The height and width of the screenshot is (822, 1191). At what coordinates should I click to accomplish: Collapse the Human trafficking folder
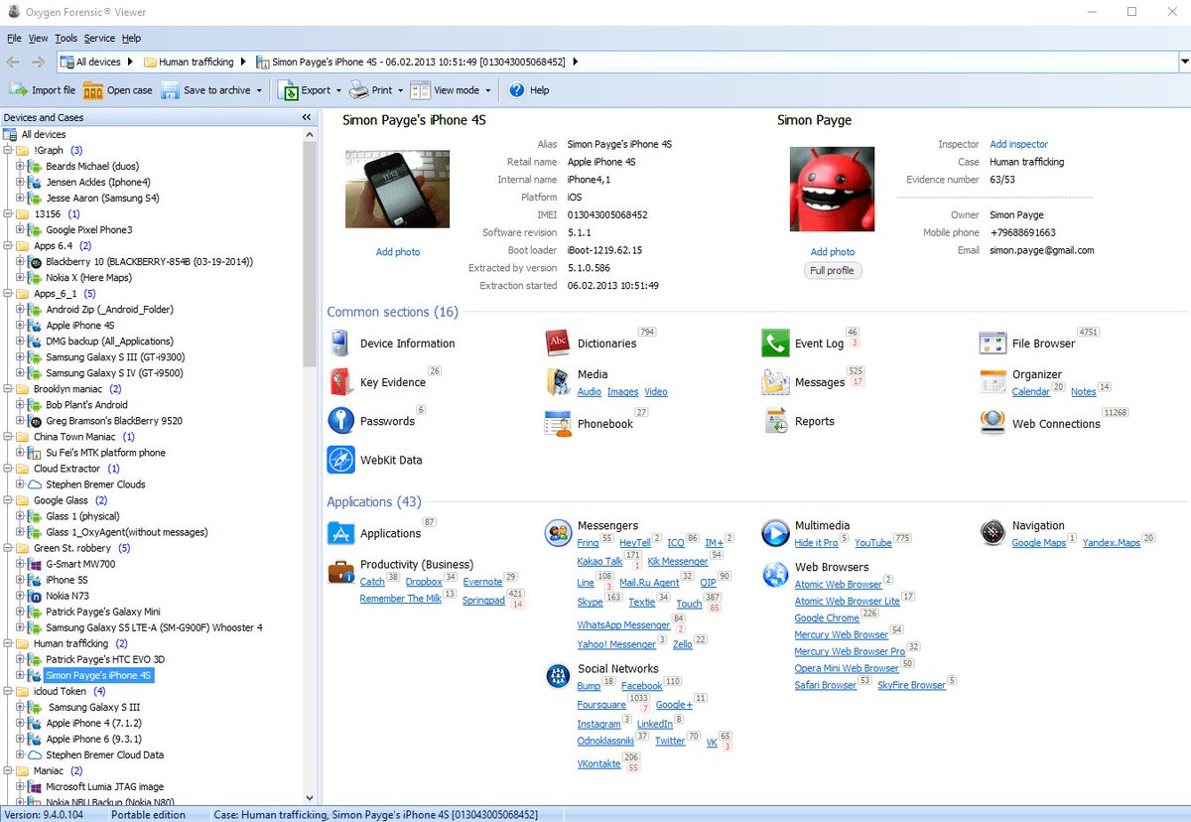[x=8, y=643]
